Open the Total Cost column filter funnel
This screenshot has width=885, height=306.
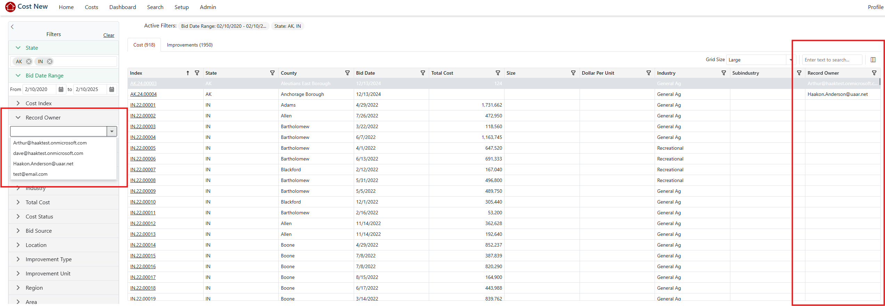click(498, 73)
